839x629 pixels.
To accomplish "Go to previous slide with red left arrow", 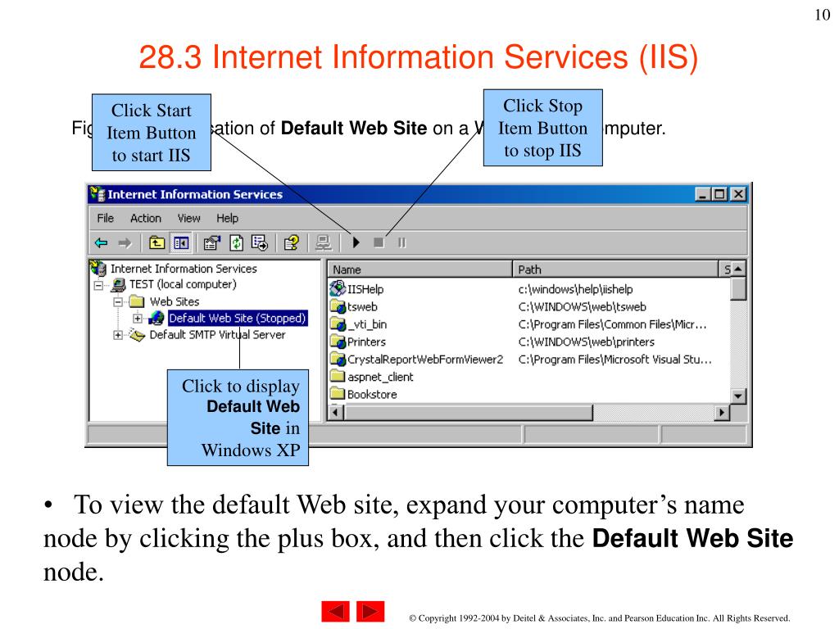I will click(335, 611).
